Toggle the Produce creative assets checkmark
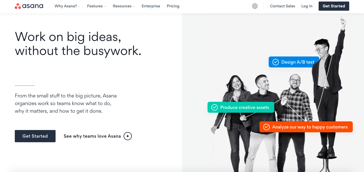364x172 pixels. (x=214, y=107)
